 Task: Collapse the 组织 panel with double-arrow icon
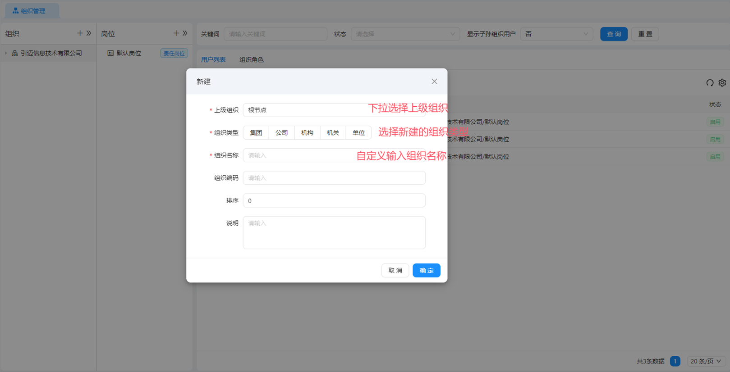[x=89, y=33]
